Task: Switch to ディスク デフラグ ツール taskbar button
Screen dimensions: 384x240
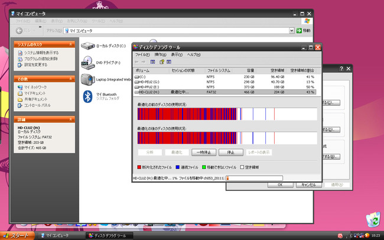Action: (110, 236)
